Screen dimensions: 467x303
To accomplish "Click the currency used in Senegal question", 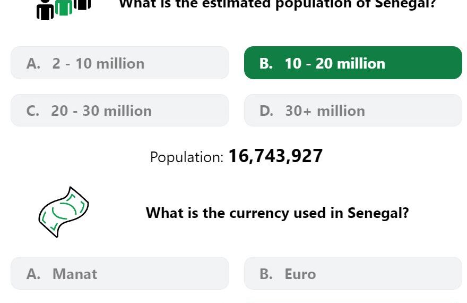I will click(x=277, y=213).
